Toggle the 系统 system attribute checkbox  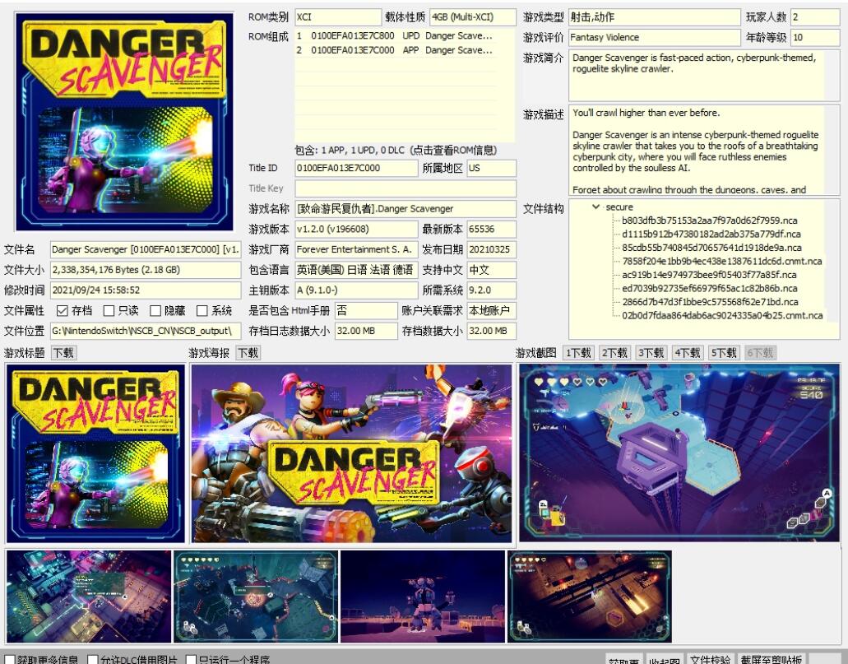pyautogui.click(x=202, y=311)
